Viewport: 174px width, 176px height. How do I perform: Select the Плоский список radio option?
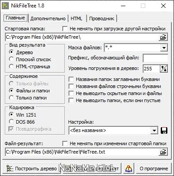[x=30, y=59]
